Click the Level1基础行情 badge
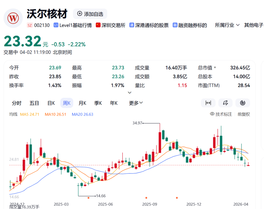 pos(73,25)
